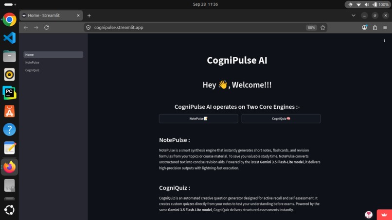Click the brightness tray icon
The image size is (392, 220).
[x=351, y=4]
